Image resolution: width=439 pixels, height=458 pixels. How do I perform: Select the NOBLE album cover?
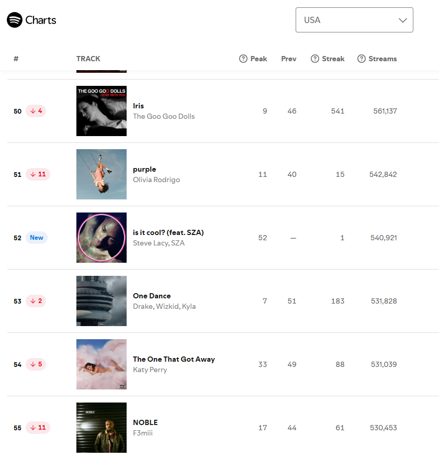102,428
